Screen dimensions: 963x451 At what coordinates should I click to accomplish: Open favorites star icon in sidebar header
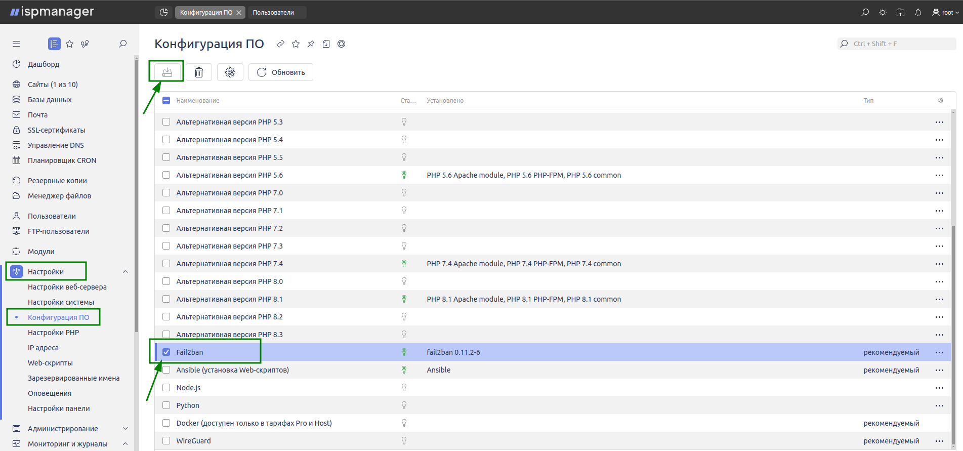click(x=70, y=44)
